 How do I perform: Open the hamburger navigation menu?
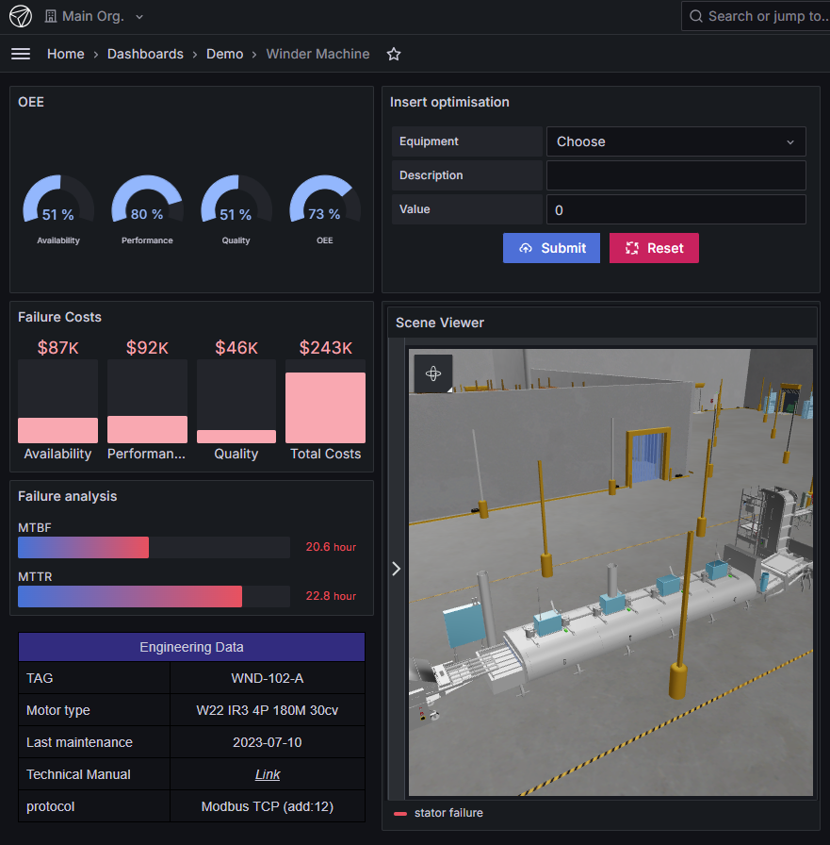tap(21, 54)
